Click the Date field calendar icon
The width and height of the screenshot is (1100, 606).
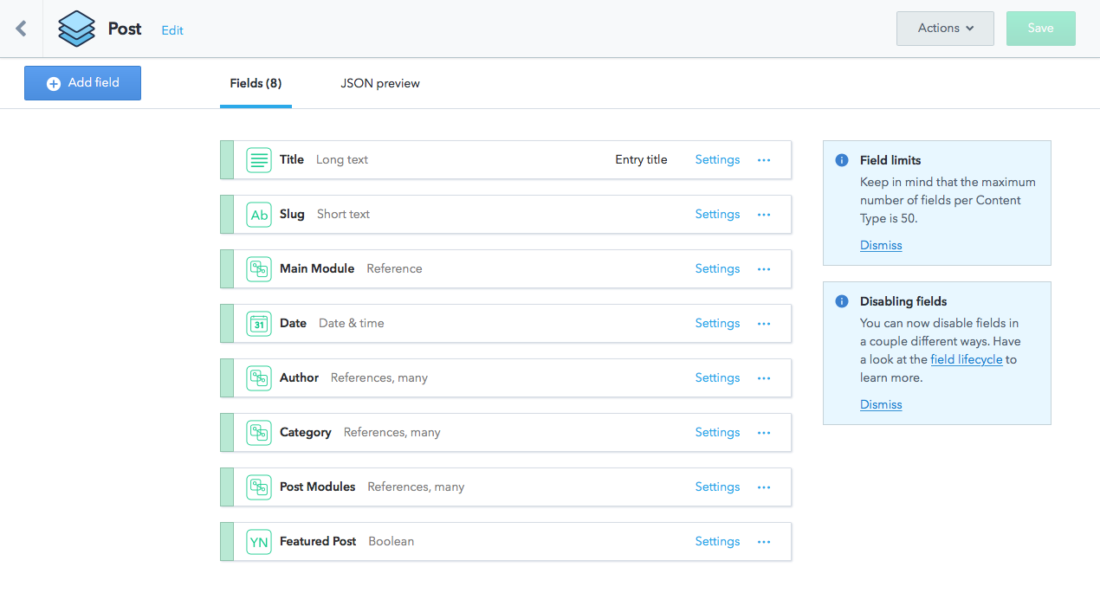click(259, 324)
